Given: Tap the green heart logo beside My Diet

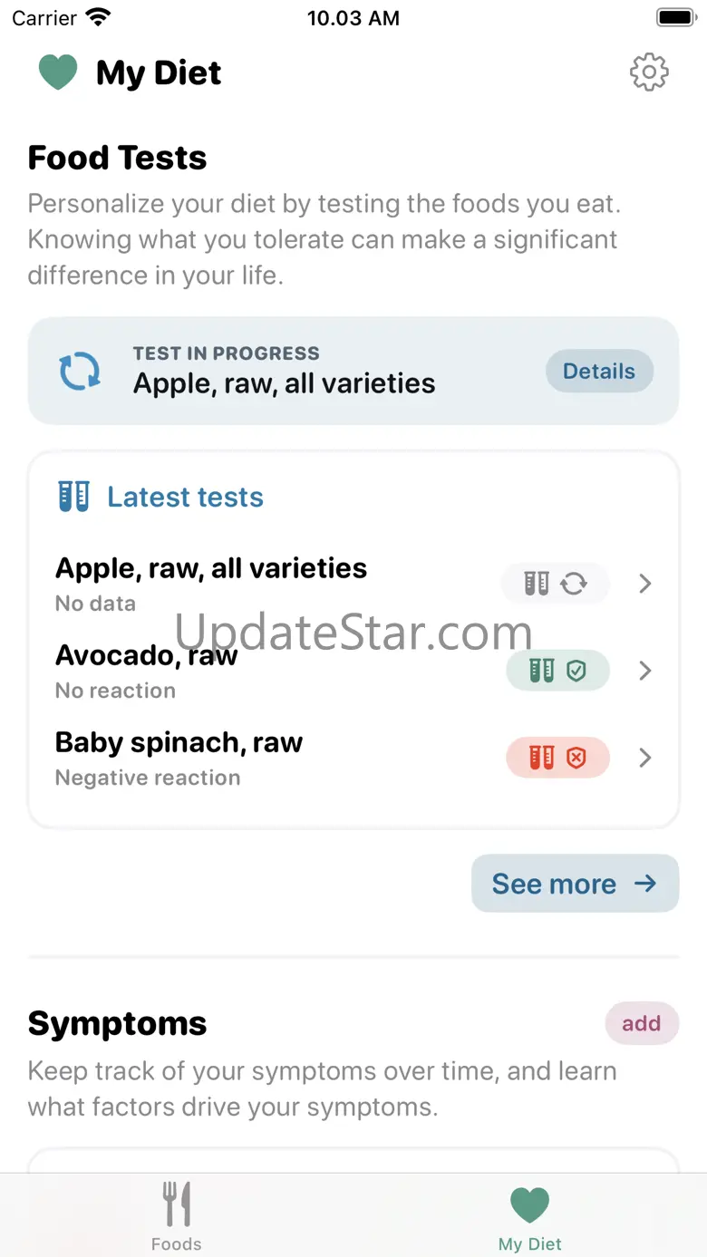Looking at the screenshot, I should click(x=58, y=73).
